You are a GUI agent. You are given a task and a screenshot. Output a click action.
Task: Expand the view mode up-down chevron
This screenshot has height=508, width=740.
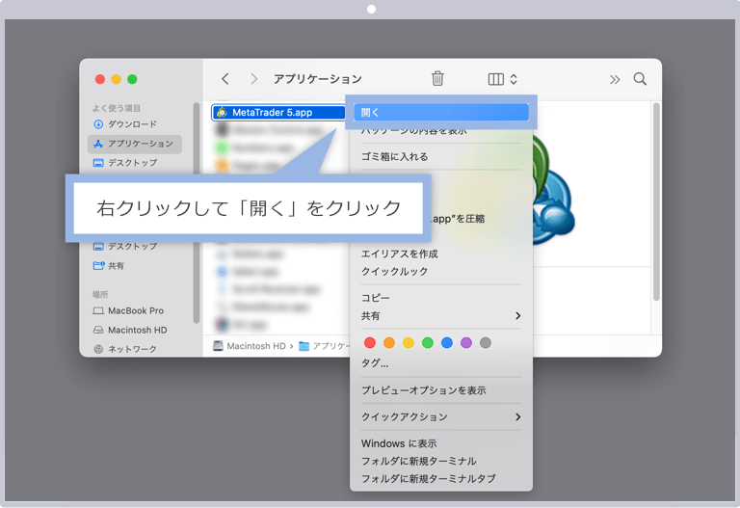[x=514, y=79]
